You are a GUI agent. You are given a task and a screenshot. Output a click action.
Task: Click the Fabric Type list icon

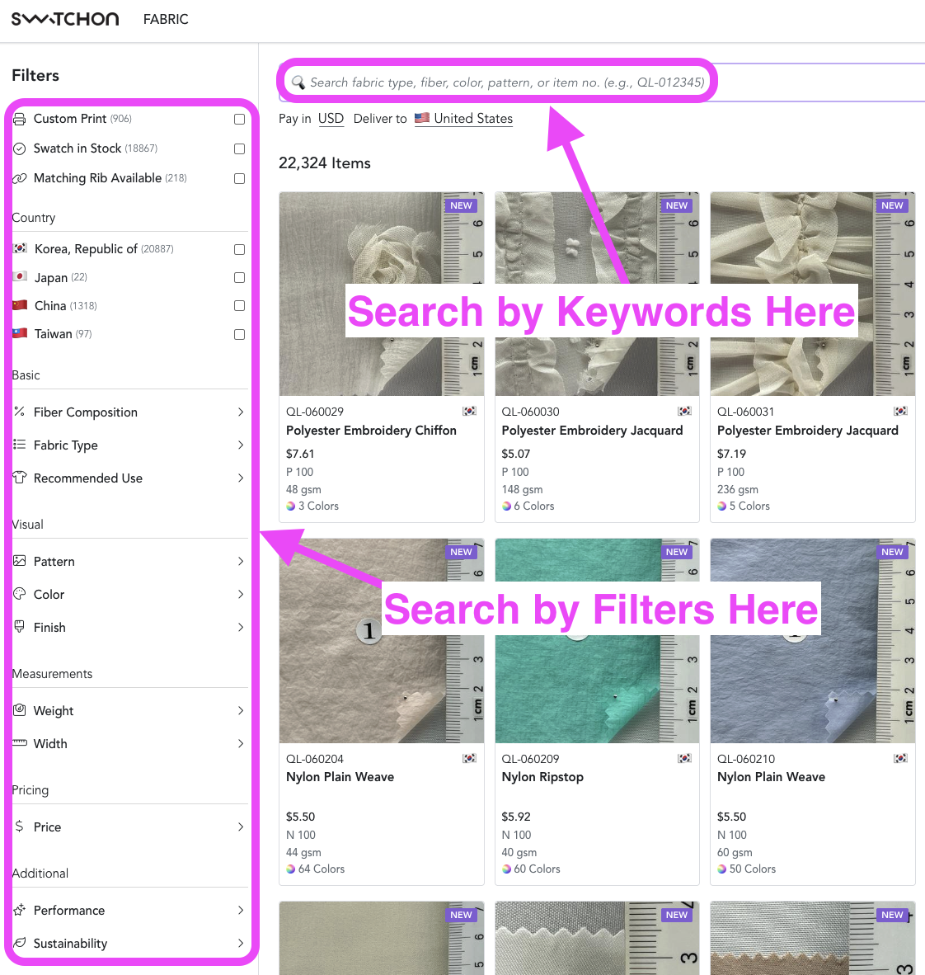[20, 445]
